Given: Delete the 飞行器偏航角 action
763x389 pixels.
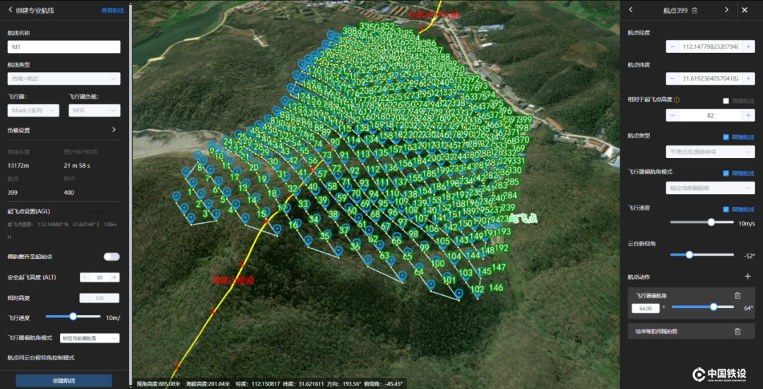Looking at the screenshot, I should coord(738,296).
